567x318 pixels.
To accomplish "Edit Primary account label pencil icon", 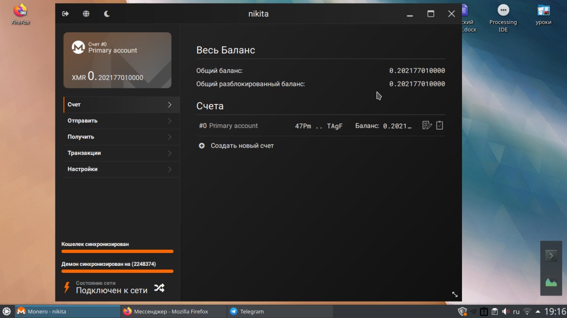I will [427, 126].
